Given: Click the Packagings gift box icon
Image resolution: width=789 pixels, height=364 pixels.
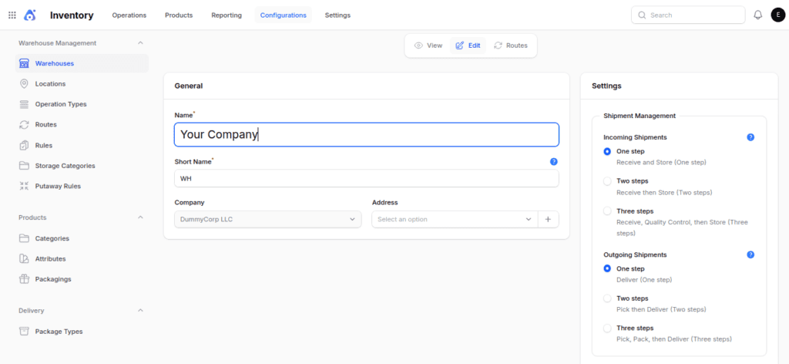Looking at the screenshot, I should coord(24,279).
